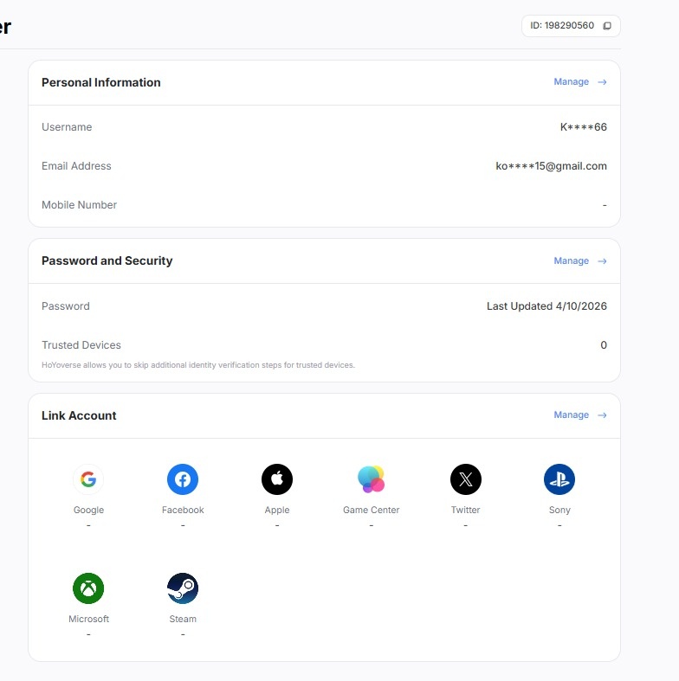This screenshot has height=681, width=679.
Task: Choose the Apple account icon
Action: [x=277, y=479]
